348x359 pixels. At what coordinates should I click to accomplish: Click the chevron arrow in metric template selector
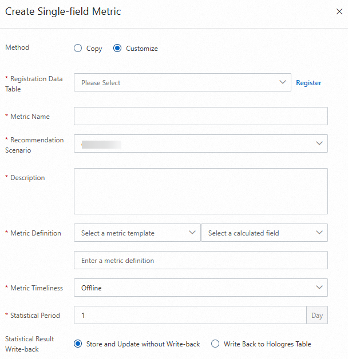192,233
